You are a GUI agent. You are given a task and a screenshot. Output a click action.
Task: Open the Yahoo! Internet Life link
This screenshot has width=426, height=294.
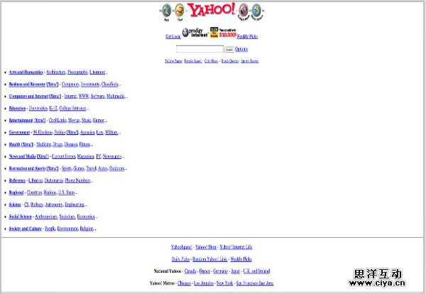[236, 247]
